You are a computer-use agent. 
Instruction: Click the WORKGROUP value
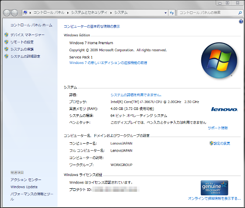click(x=122, y=165)
